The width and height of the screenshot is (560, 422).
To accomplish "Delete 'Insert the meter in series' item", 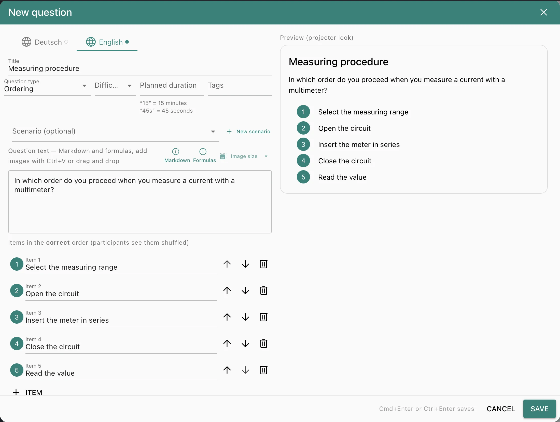I will click(x=264, y=317).
